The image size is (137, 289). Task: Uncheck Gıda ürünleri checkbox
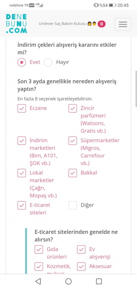tap(39, 249)
